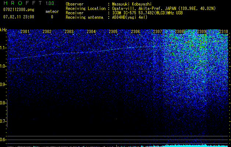
Task: Click the 2309 time marker
Action: [x=202, y=31]
